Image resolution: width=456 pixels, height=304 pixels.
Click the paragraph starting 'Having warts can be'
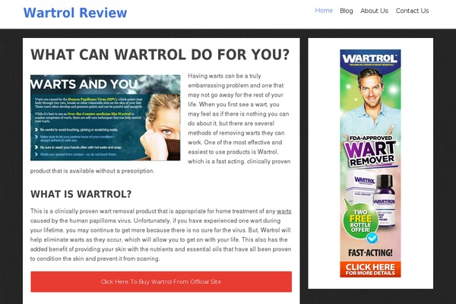161,123
